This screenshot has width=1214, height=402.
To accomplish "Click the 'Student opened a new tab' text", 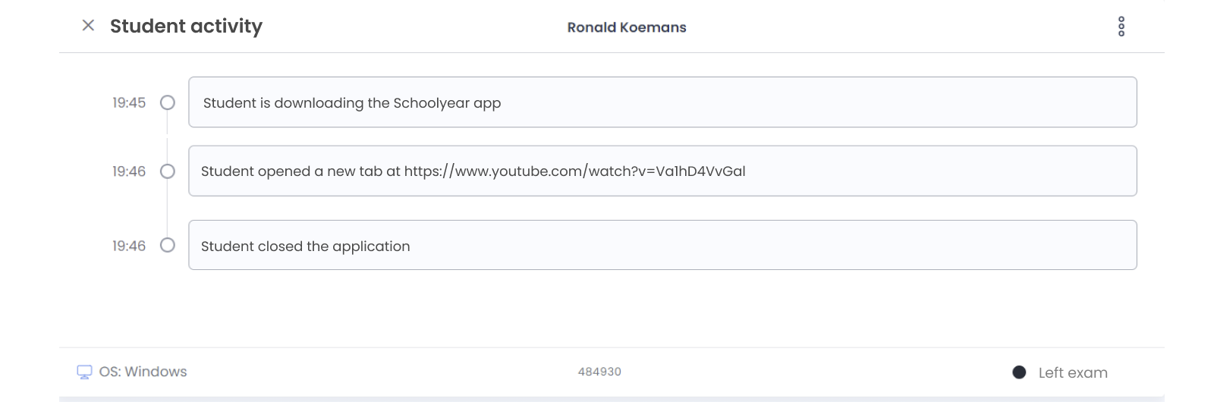I will tap(300, 171).
